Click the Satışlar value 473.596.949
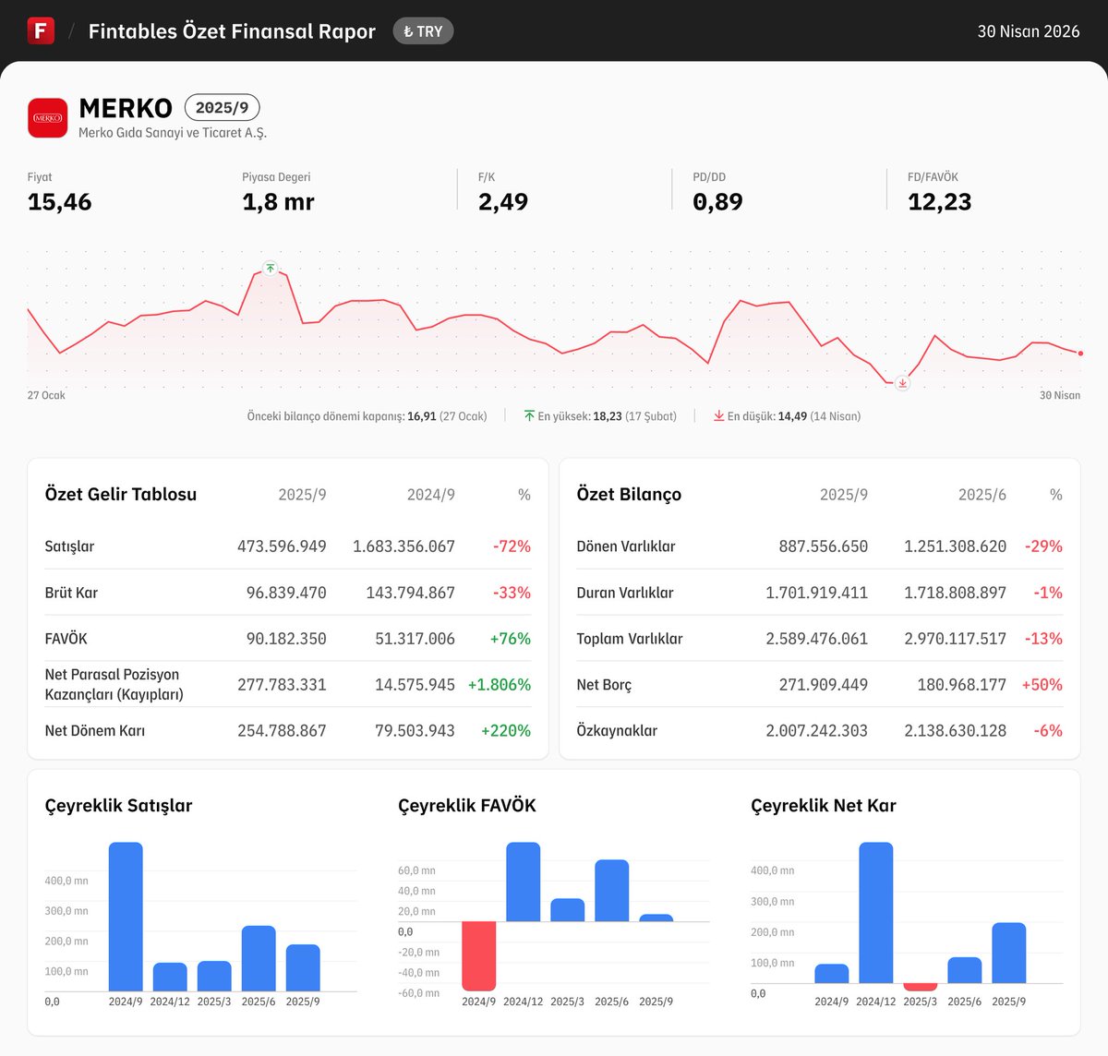 pos(282,546)
